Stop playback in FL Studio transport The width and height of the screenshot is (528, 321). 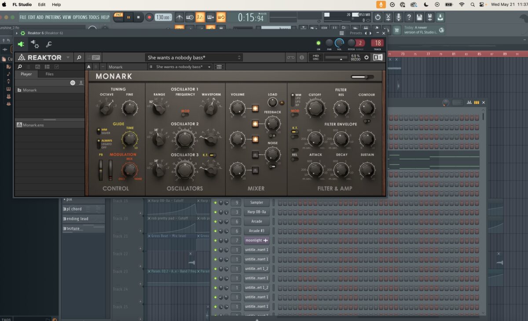(x=139, y=18)
